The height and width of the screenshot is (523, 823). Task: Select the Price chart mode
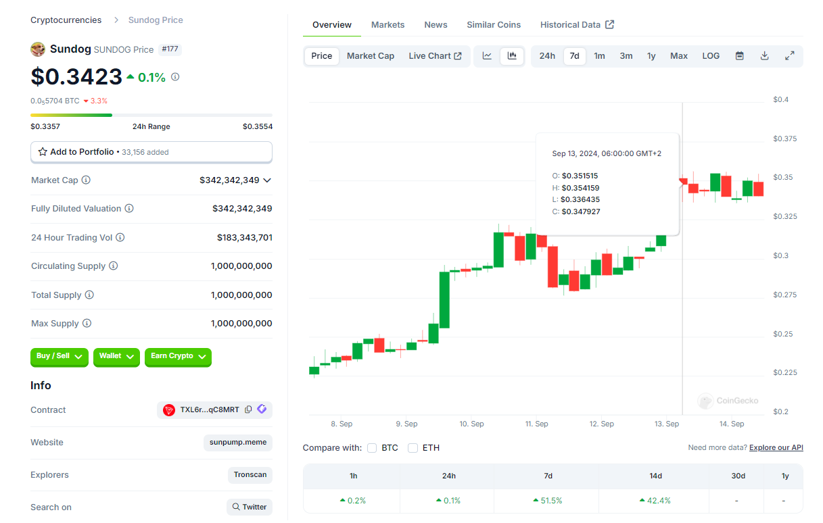(322, 56)
